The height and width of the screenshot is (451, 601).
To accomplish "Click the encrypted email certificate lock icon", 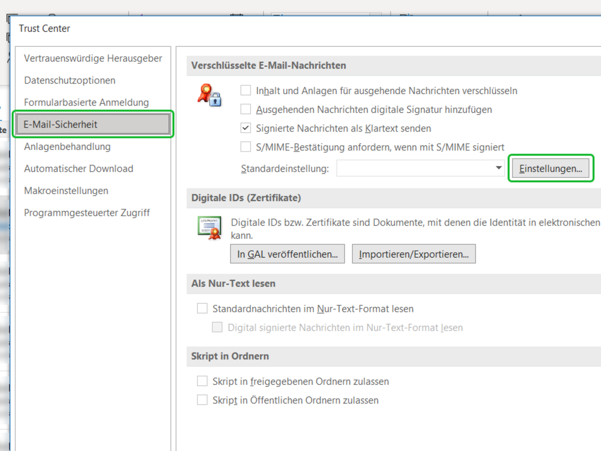I will tap(209, 95).
